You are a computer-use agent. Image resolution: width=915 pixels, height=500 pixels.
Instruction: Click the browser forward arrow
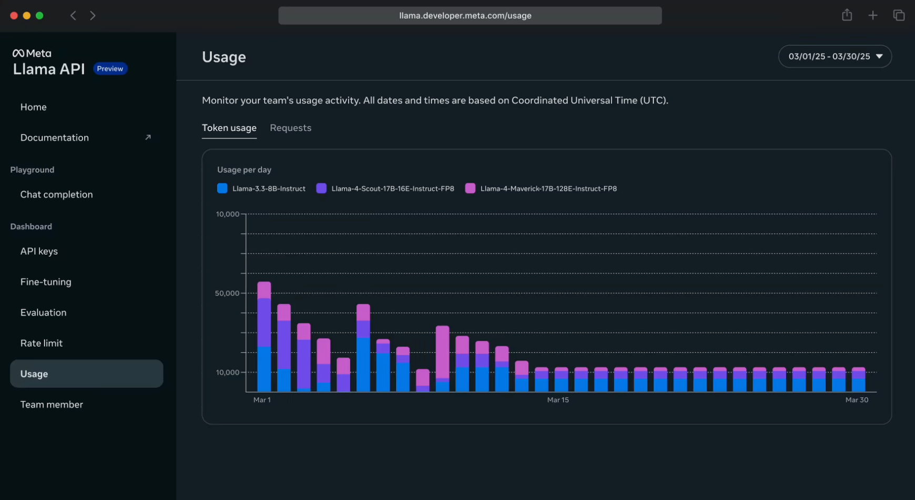93,16
